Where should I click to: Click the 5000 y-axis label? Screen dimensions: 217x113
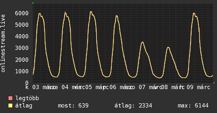(22, 25)
